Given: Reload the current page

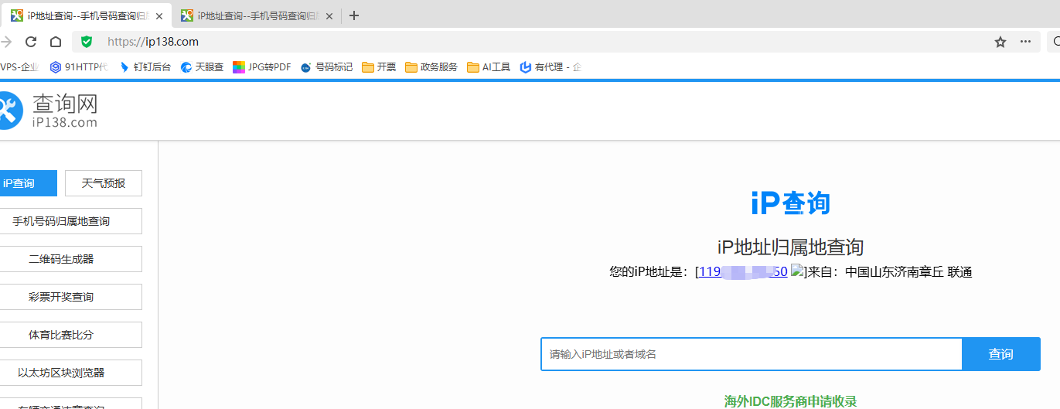Looking at the screenshot, I should [31, 42].
